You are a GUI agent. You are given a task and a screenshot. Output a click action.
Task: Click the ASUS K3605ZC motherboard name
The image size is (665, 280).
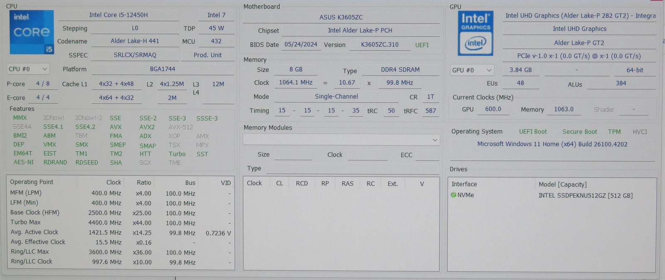341,17
